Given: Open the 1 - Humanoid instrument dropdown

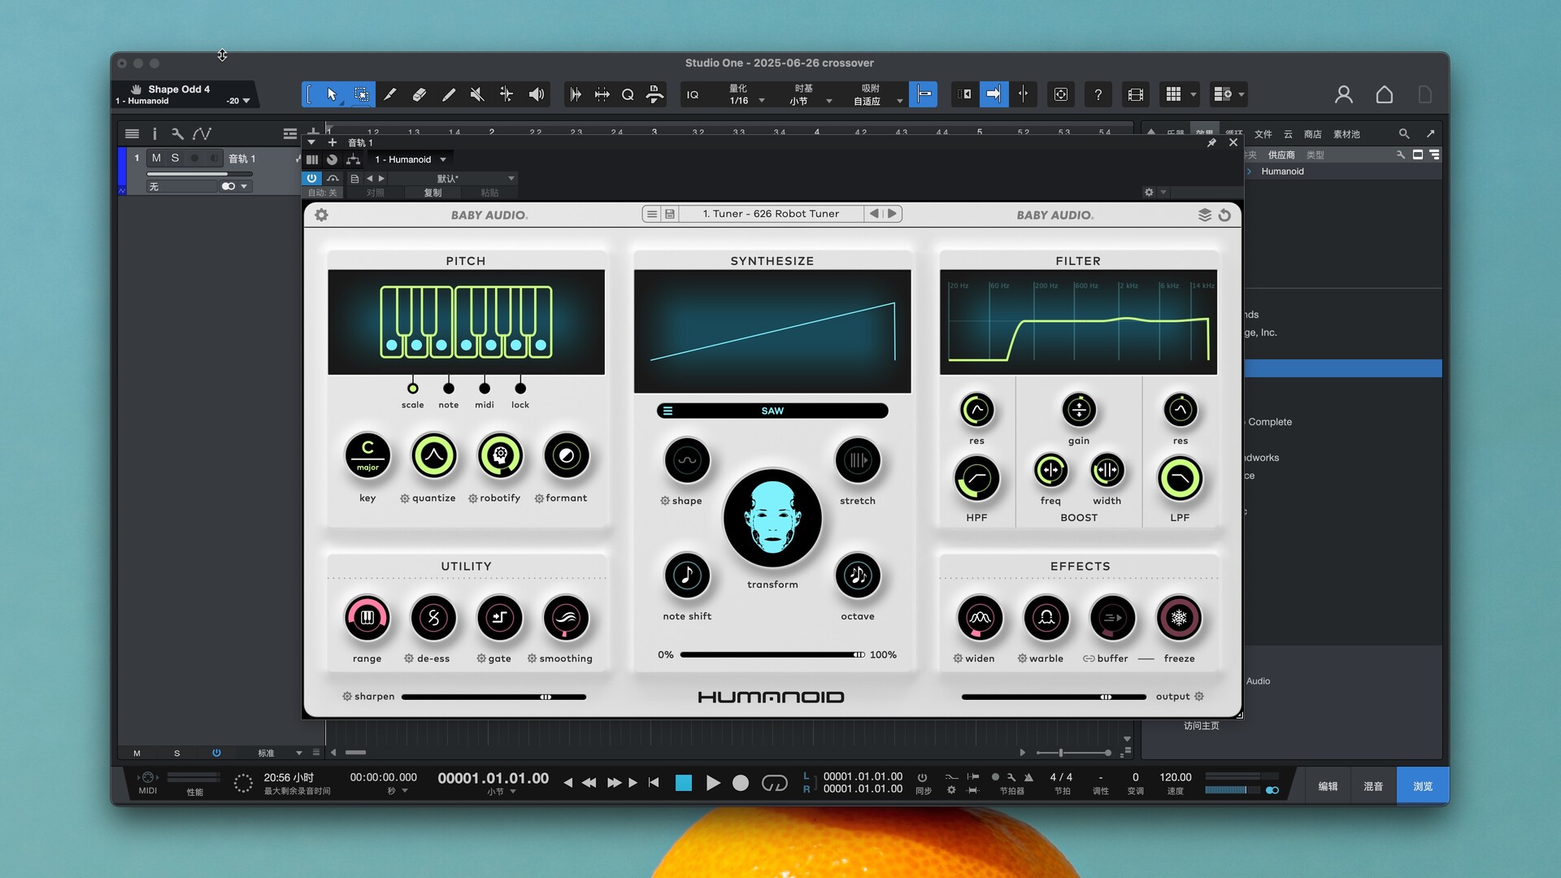Looking at the screenshot, I should [411, 159].
